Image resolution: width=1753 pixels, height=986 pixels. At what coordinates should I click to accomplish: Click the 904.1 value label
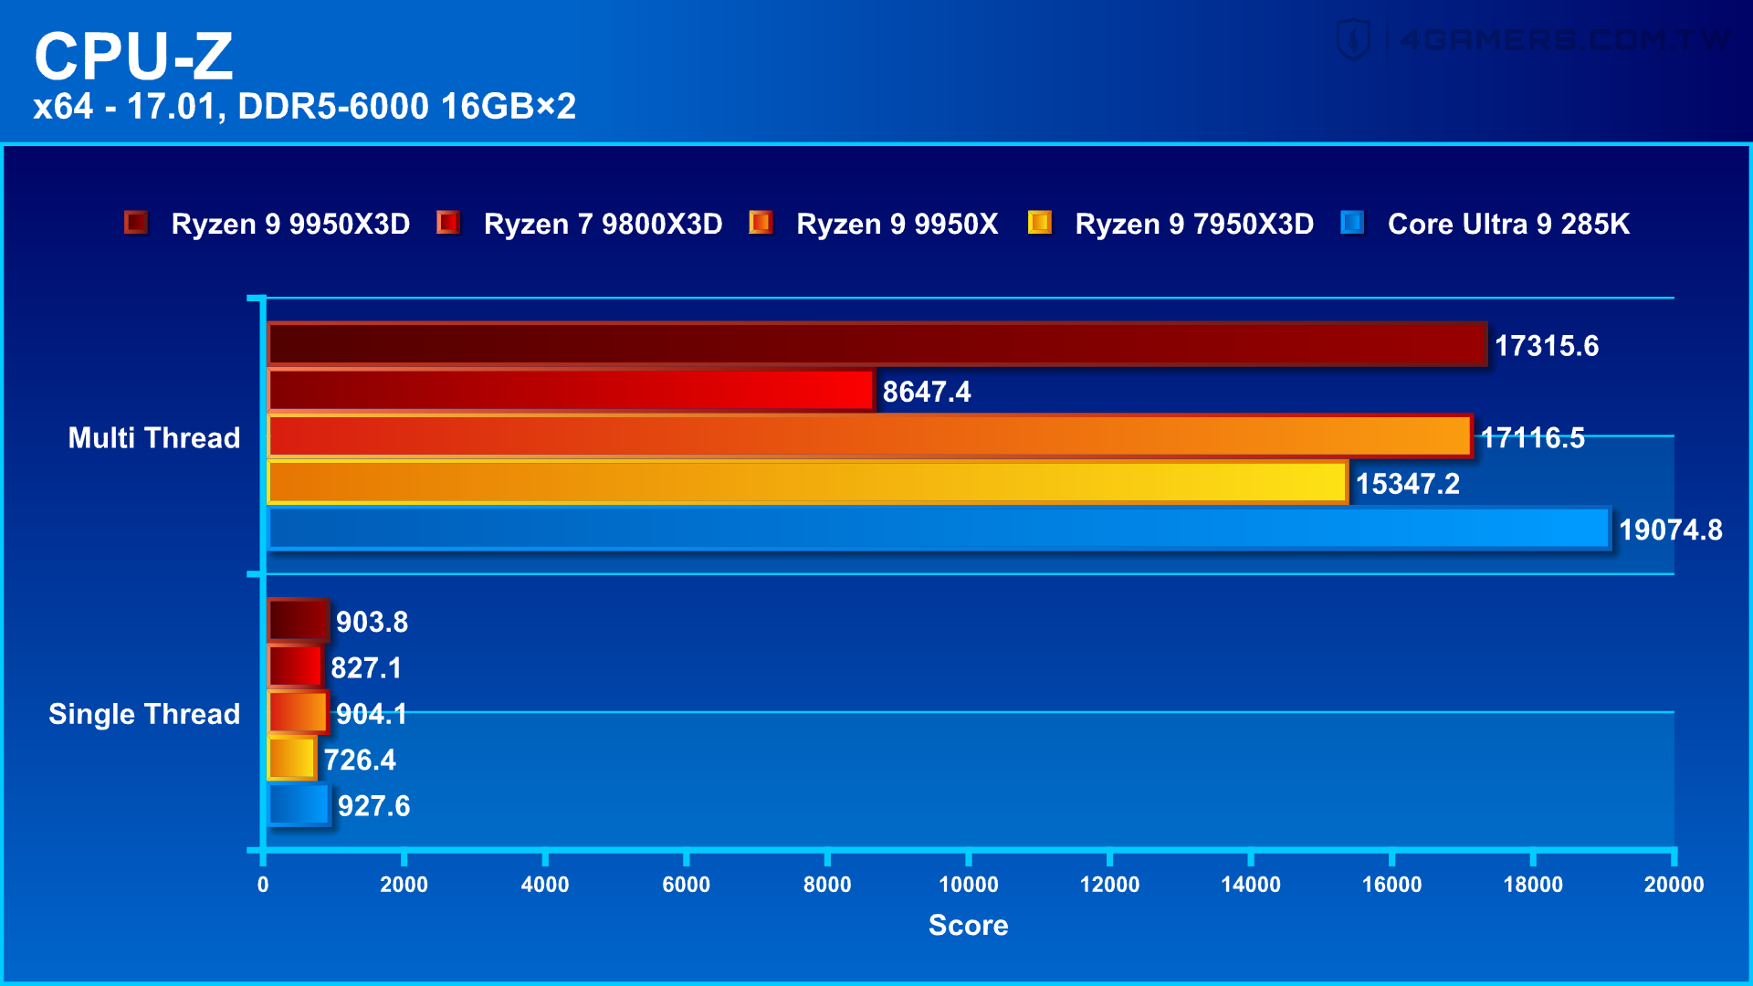tap(372, 714)
